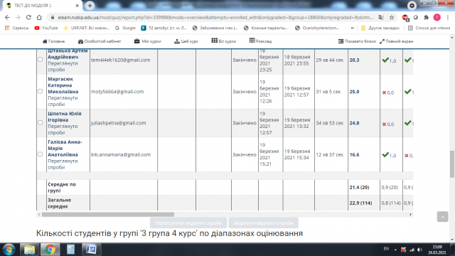Open student Галієва Анна-Марія Анатоліївна profile

click(65, 148)
